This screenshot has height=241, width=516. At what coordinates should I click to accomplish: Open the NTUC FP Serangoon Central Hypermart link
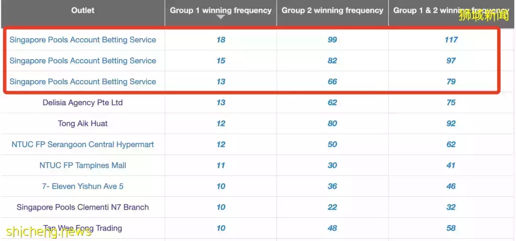tap(83, 145)
